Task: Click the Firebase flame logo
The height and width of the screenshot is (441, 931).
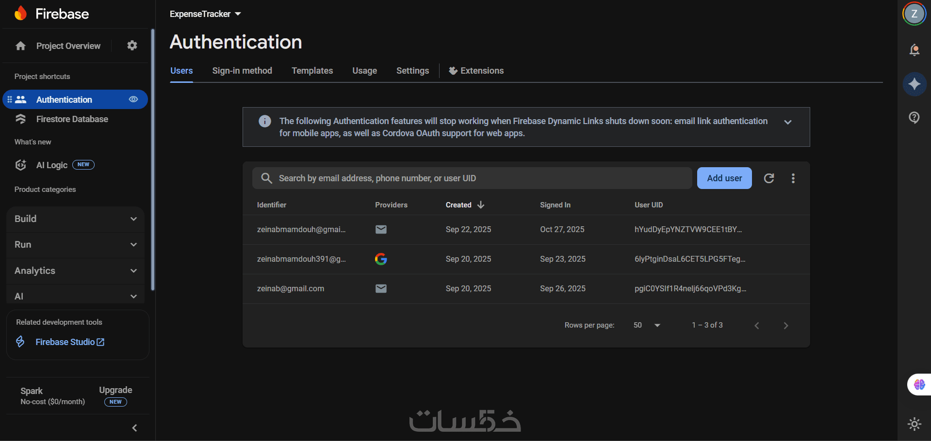Action: point(20,14)
